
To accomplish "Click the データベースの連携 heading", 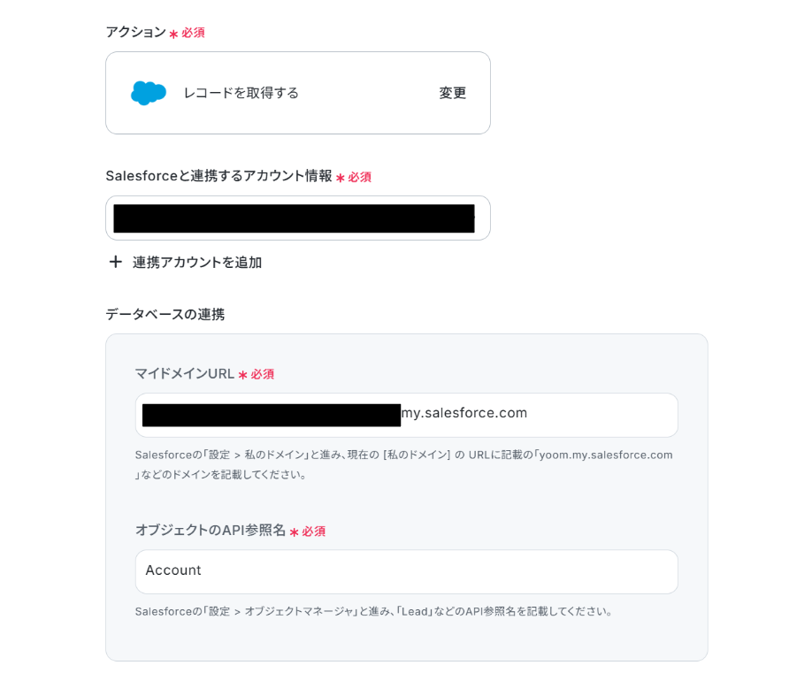I will 165,314.
